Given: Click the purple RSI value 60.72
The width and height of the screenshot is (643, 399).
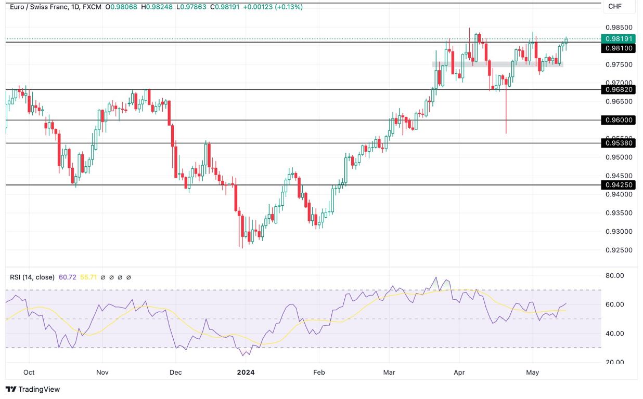Looking at the screenshot, I should point(68,277).
